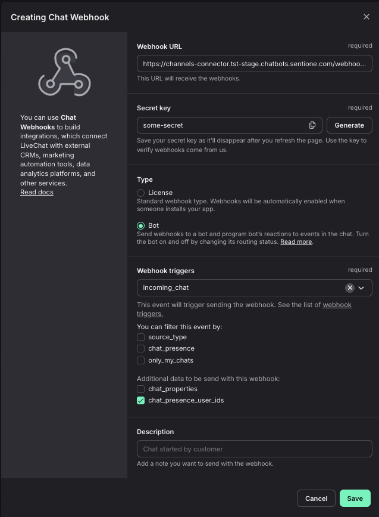Save the chat webhook

tap(355, 499)
